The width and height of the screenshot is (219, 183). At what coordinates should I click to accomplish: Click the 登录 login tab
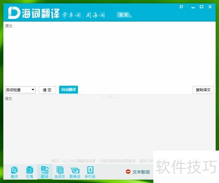pos(124,15)
